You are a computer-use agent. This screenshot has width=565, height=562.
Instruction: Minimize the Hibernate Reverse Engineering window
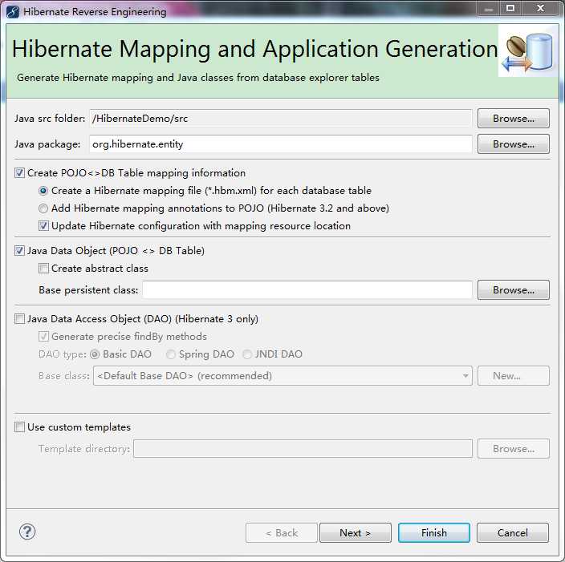pos(489,8)
